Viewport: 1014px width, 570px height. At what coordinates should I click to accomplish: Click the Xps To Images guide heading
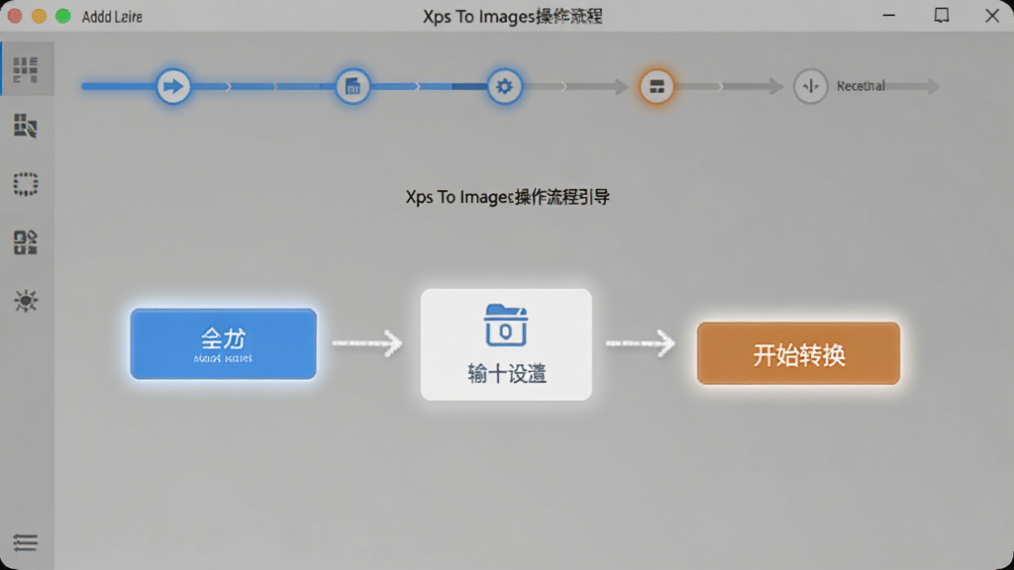tap(508, 197)
